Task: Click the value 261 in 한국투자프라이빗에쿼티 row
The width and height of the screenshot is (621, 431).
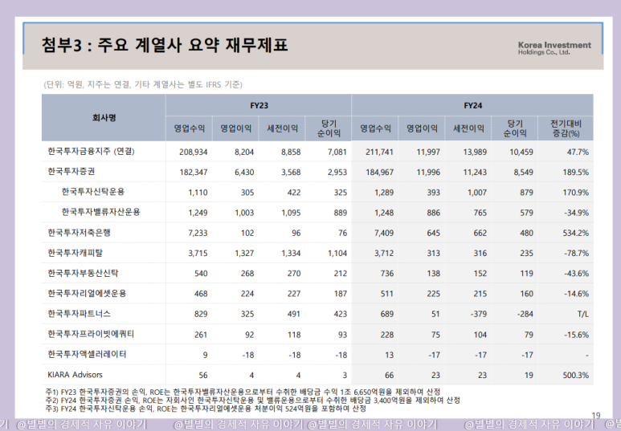Action: coord(201,335)
